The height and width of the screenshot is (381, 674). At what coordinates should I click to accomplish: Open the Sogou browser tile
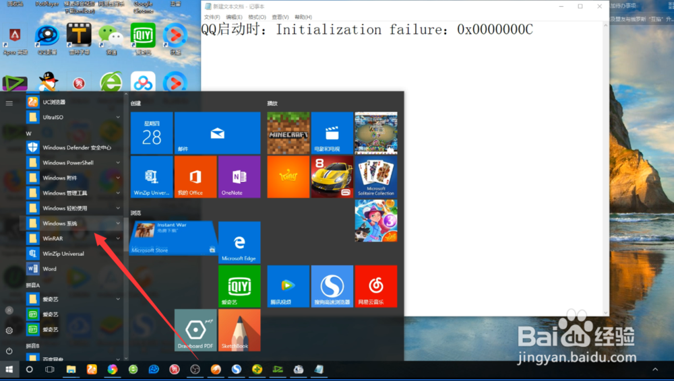click(332, 286)
